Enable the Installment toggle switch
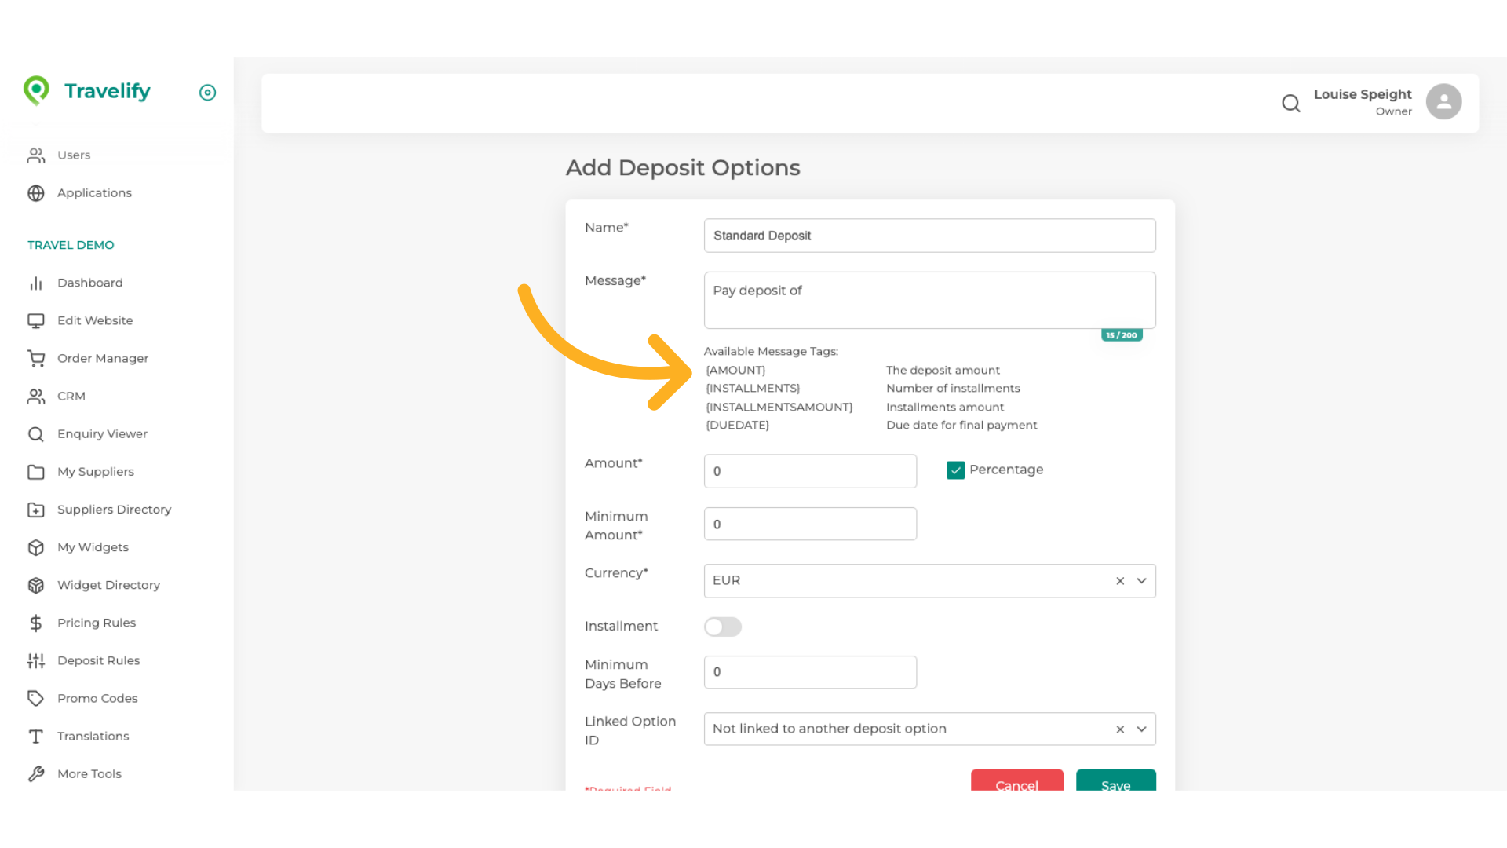This screenshot has height=848, width=1507. point(722,627)
